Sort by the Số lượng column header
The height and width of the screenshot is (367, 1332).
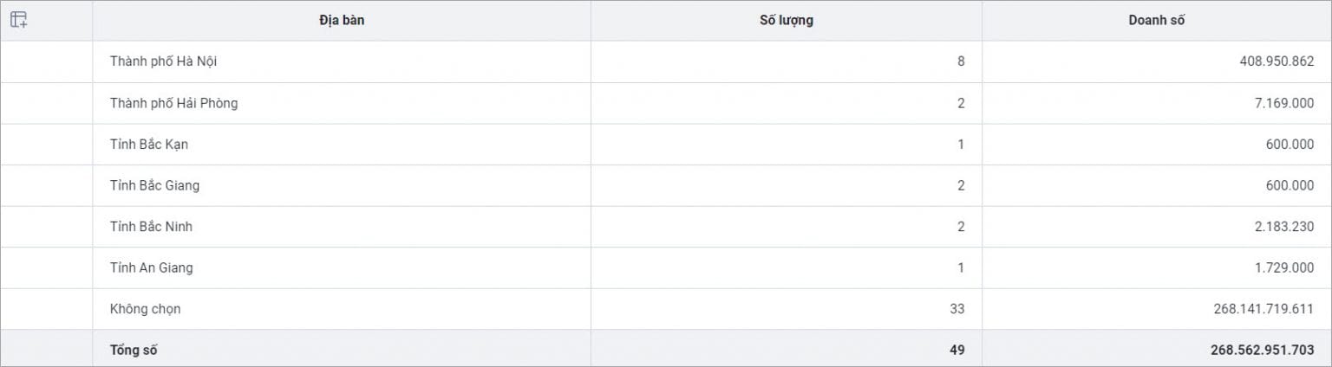pos(787,21)
